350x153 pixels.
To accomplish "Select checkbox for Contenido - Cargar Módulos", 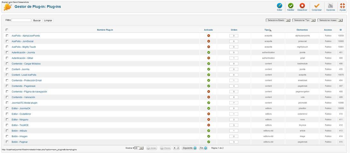I will 7,63.
